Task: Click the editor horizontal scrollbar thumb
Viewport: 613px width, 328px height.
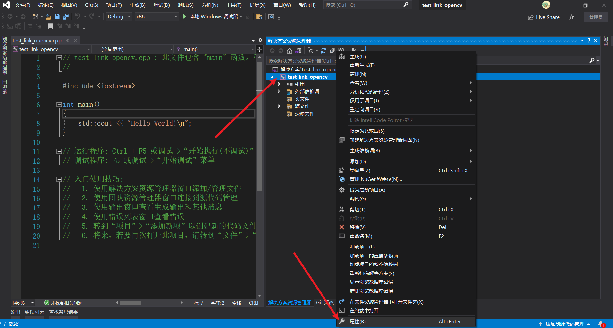Action: click(131, 303)
